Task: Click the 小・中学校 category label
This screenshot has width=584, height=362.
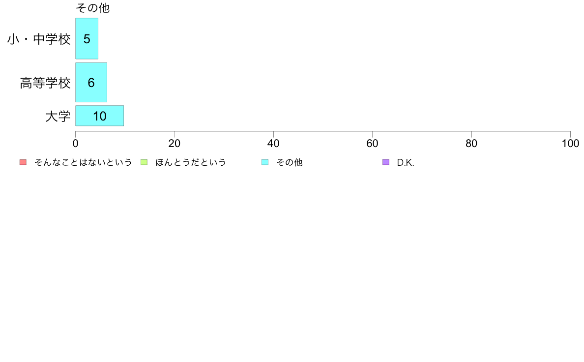Action: pyautogui.click(x=39, y=39)
